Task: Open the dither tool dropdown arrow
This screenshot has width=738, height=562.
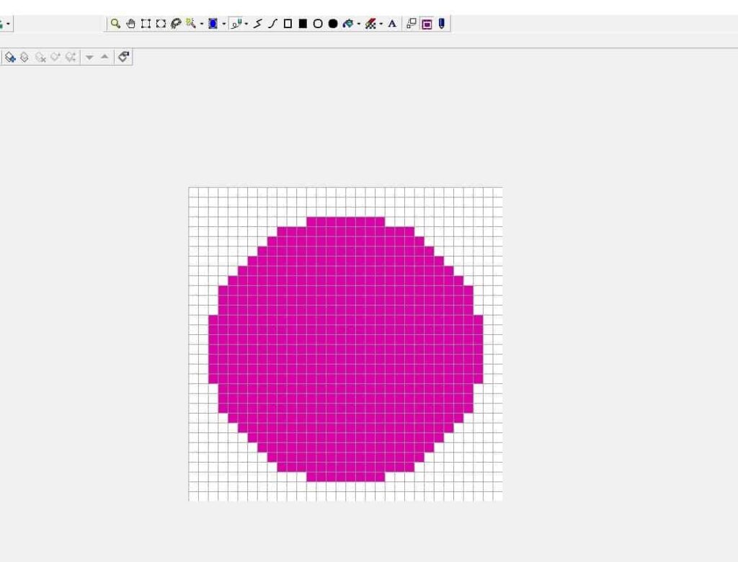Action: tap(381, 24)
